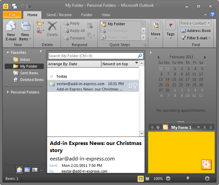Go to previous month in calendar
The width and height of the screenshot is (219, 185).
(x=158, y=57)
